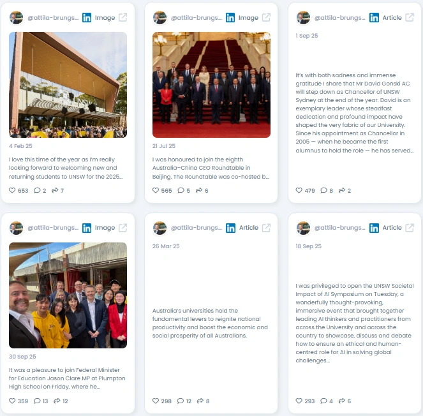Click @attila-brungs handle on the 4 Feb 25 post

coord(53,17)
